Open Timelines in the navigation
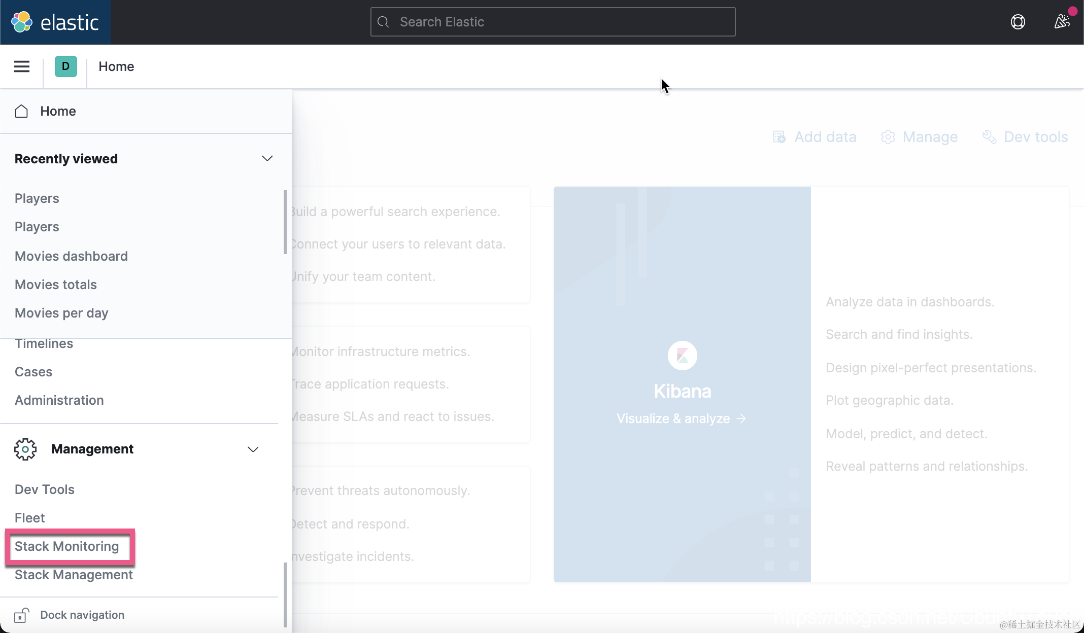The image size is (1084, 633). 44,343
